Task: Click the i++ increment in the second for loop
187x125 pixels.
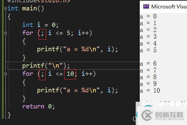Action: [87, 74]
